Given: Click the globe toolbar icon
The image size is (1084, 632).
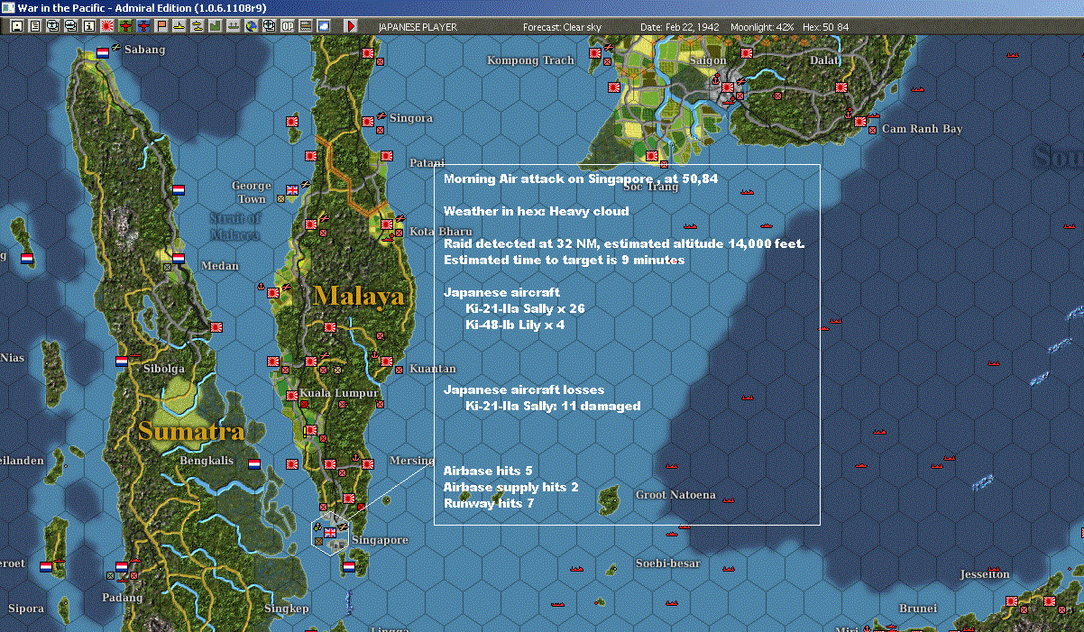Looking at the screenshot, I should 252,26.
